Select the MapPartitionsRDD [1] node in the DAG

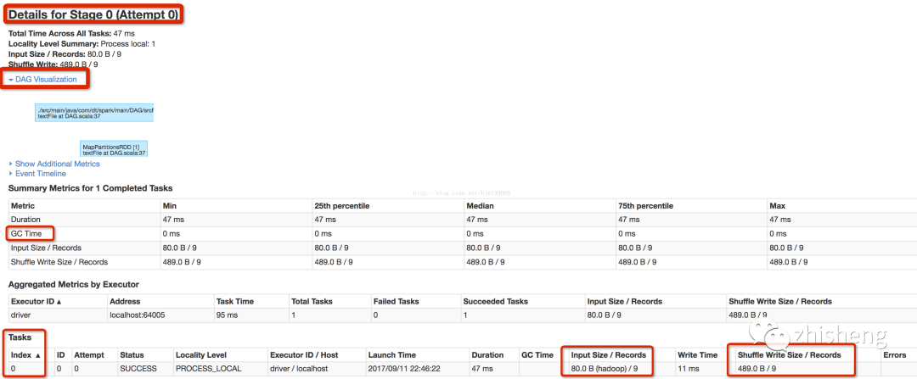[114, 148]
